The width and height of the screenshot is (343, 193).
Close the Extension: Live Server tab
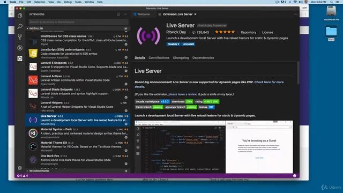click(195, 14)
